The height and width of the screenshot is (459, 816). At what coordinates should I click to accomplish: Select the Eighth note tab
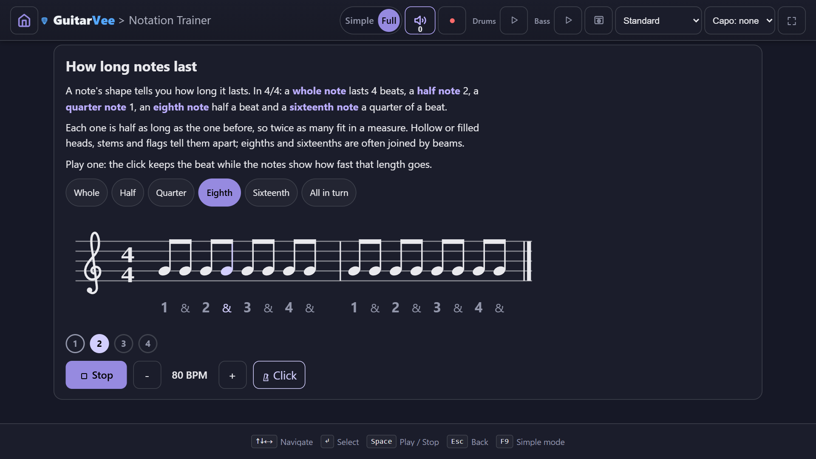pos(219,193)
